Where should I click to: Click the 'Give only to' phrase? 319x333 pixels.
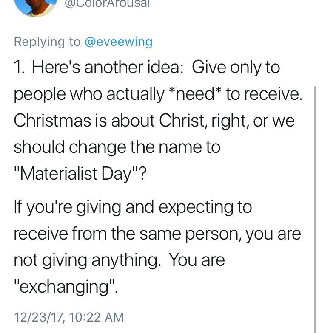click(236, 67)
